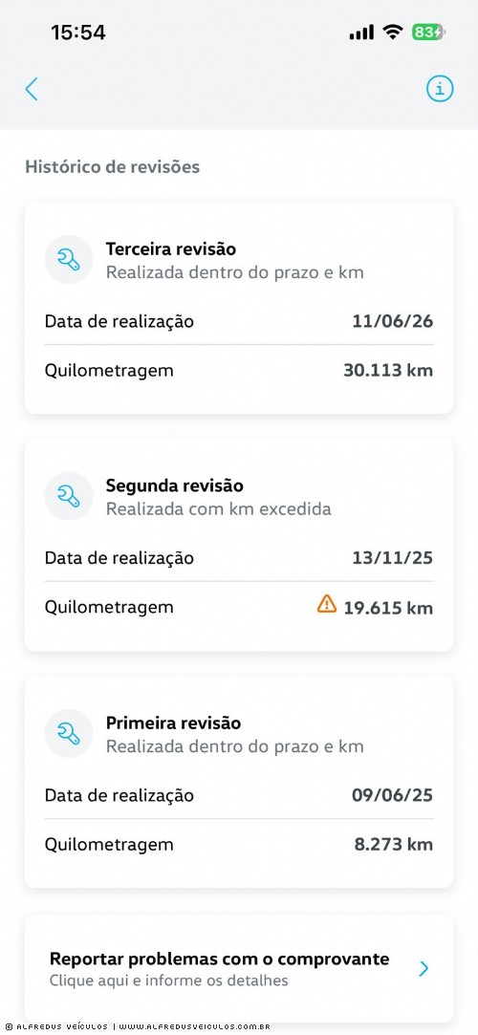
Task: Select the Terceira revisão title
Action: (x=171, y=249)
